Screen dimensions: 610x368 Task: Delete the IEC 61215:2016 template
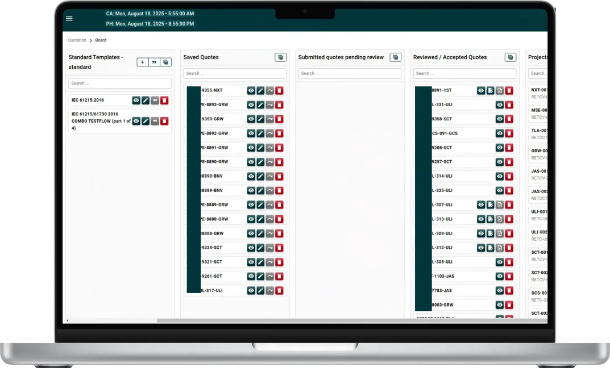[x=164, y=101]
